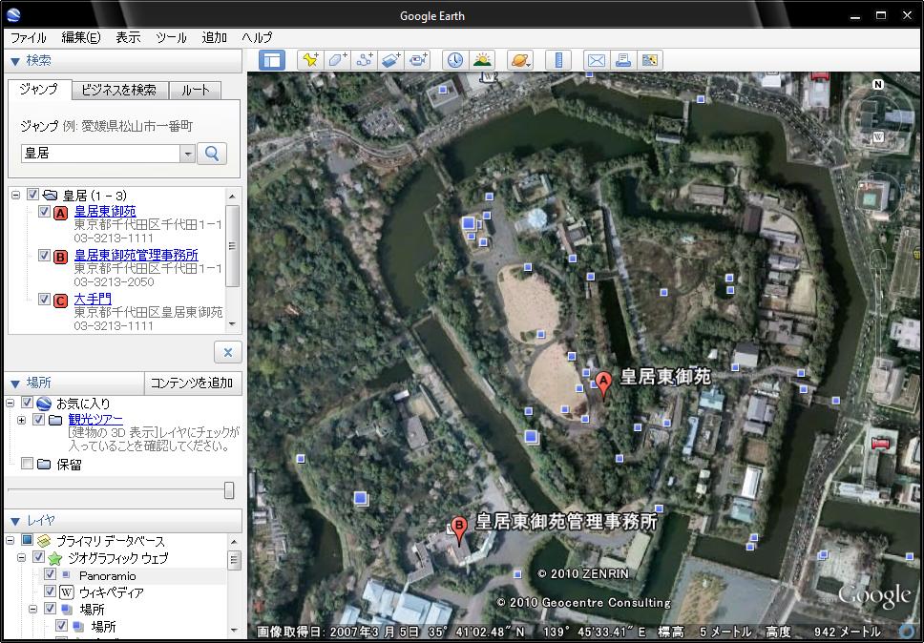Image resolution: width=924 pixels, height=643 pixels.
Task: Collapse the 皇居 (1-3) results tree
Action: pyautogui.click(x=15, y=195)
